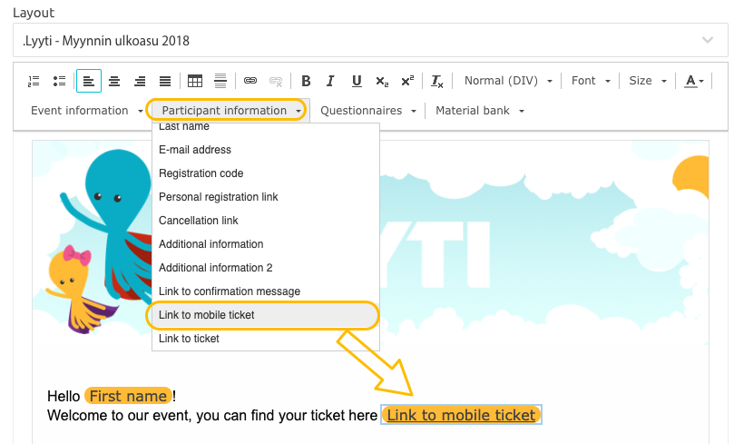Open the text color picker

(x=694, y=81)
